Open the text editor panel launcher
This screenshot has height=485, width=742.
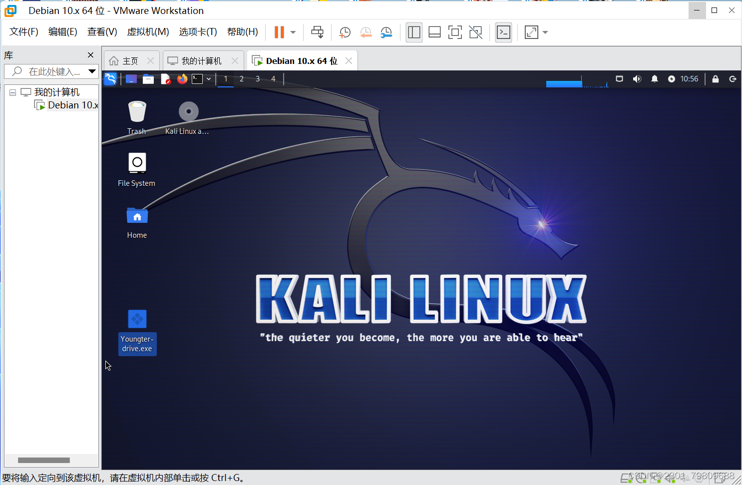coord(166,79)
